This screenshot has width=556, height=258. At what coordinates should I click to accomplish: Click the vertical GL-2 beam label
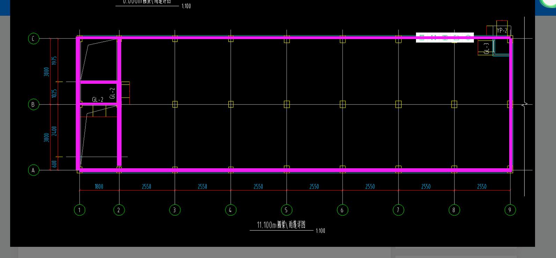point(112,93)
